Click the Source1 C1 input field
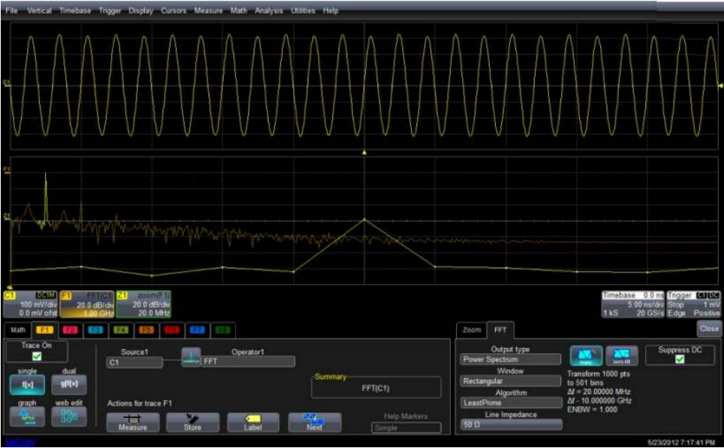724x448 pixels. (x=134, y=362)
